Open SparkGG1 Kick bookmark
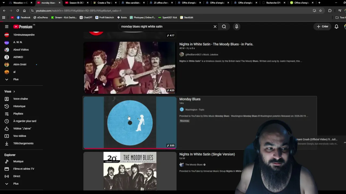Screen dimensions: 346x194 pyautogui.click(x=168, y=18)
